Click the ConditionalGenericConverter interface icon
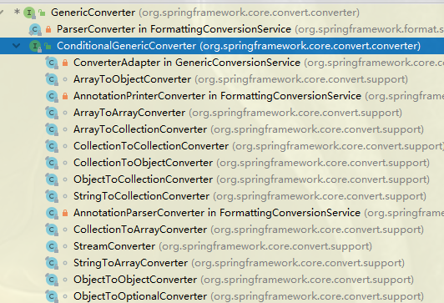Viewport: 444px width, 303px height. pos(35,46)
